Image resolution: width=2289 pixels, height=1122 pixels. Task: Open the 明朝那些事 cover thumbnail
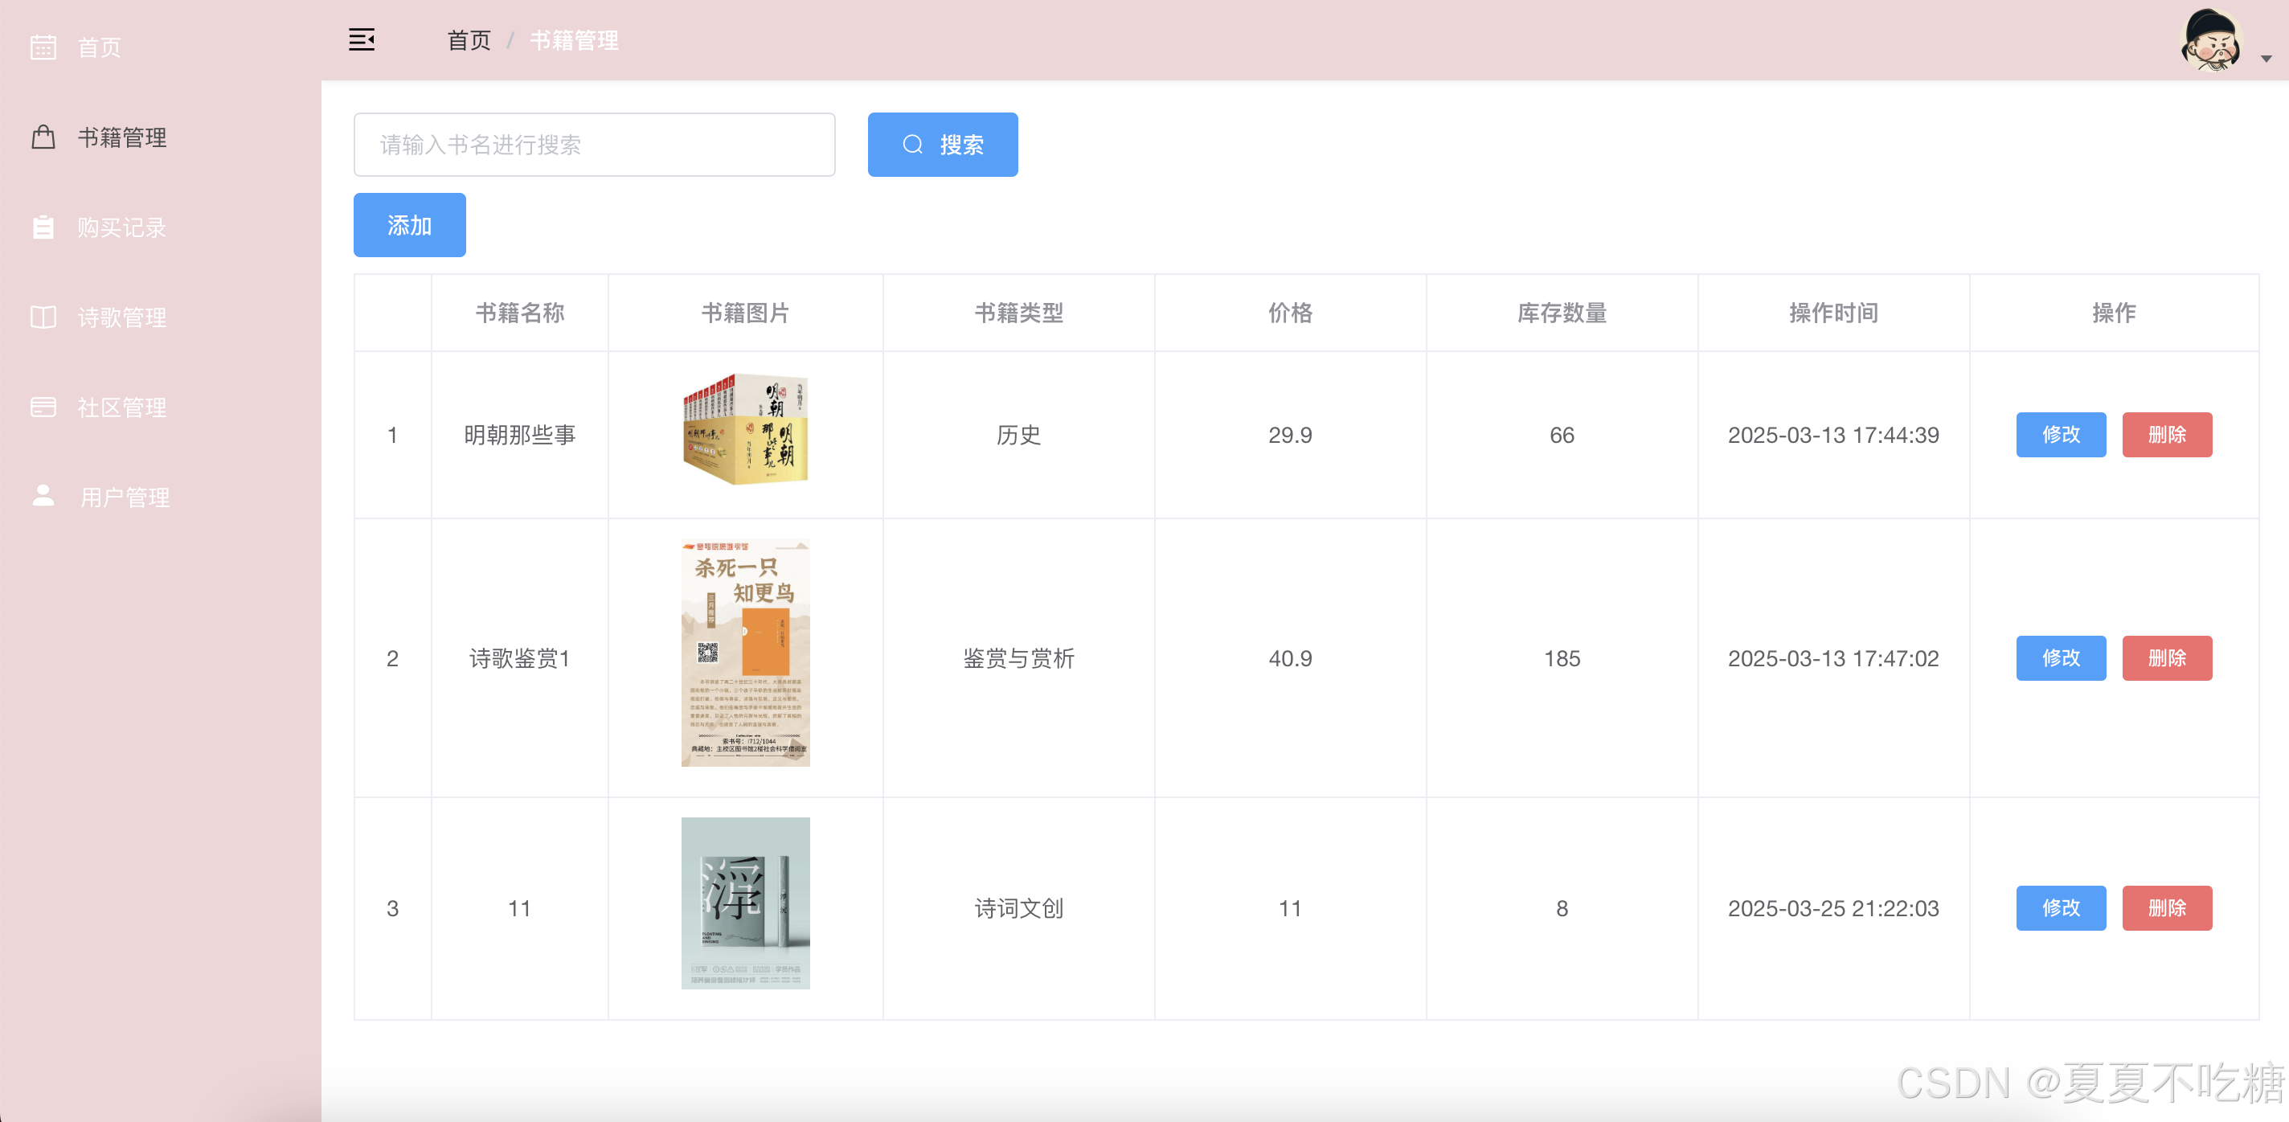pyautogui.click(x=744, y=429)
